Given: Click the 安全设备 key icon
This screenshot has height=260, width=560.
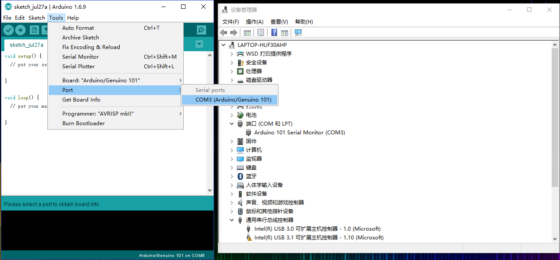Looking at the screenshot, I should point(240,62).
